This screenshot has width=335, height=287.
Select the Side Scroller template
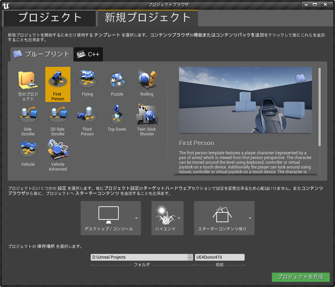point(28,120)
